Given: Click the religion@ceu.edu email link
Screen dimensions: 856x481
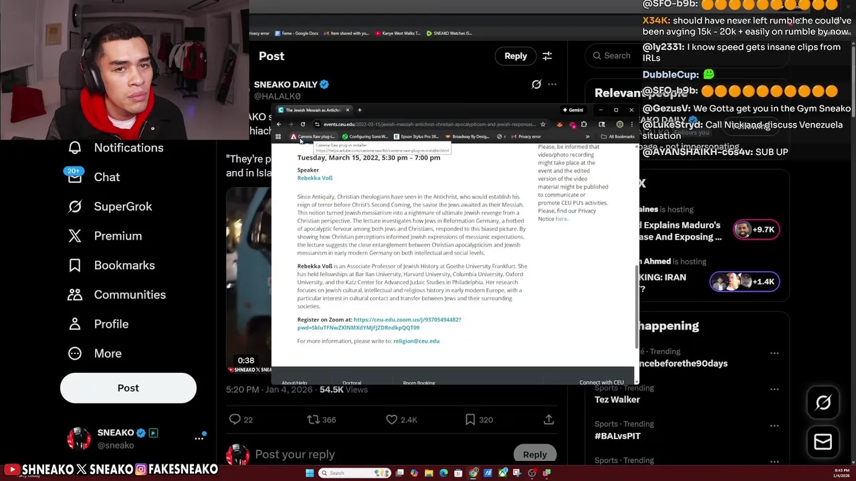Looking at the screenshot, I should click(417, 341).
